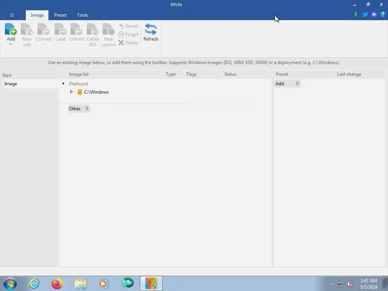Click the Preset column header
The width and height of the screenshot is (388, 291).
coord(282,74)
